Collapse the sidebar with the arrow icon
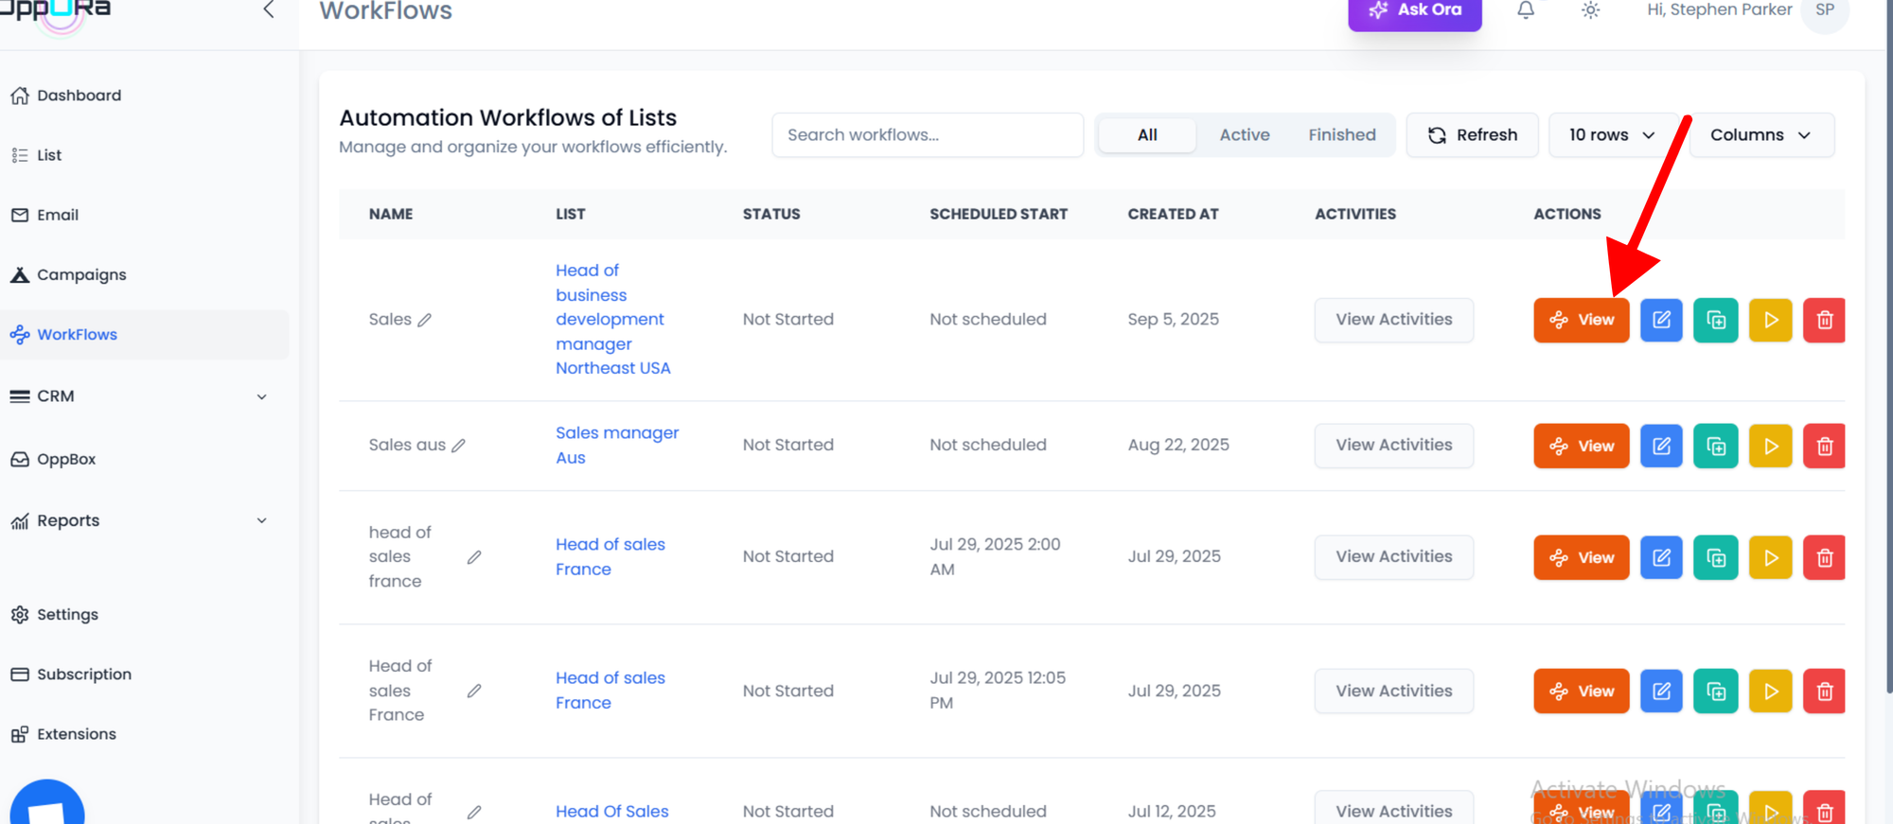The image size is (1893, 824). [269, 10]
